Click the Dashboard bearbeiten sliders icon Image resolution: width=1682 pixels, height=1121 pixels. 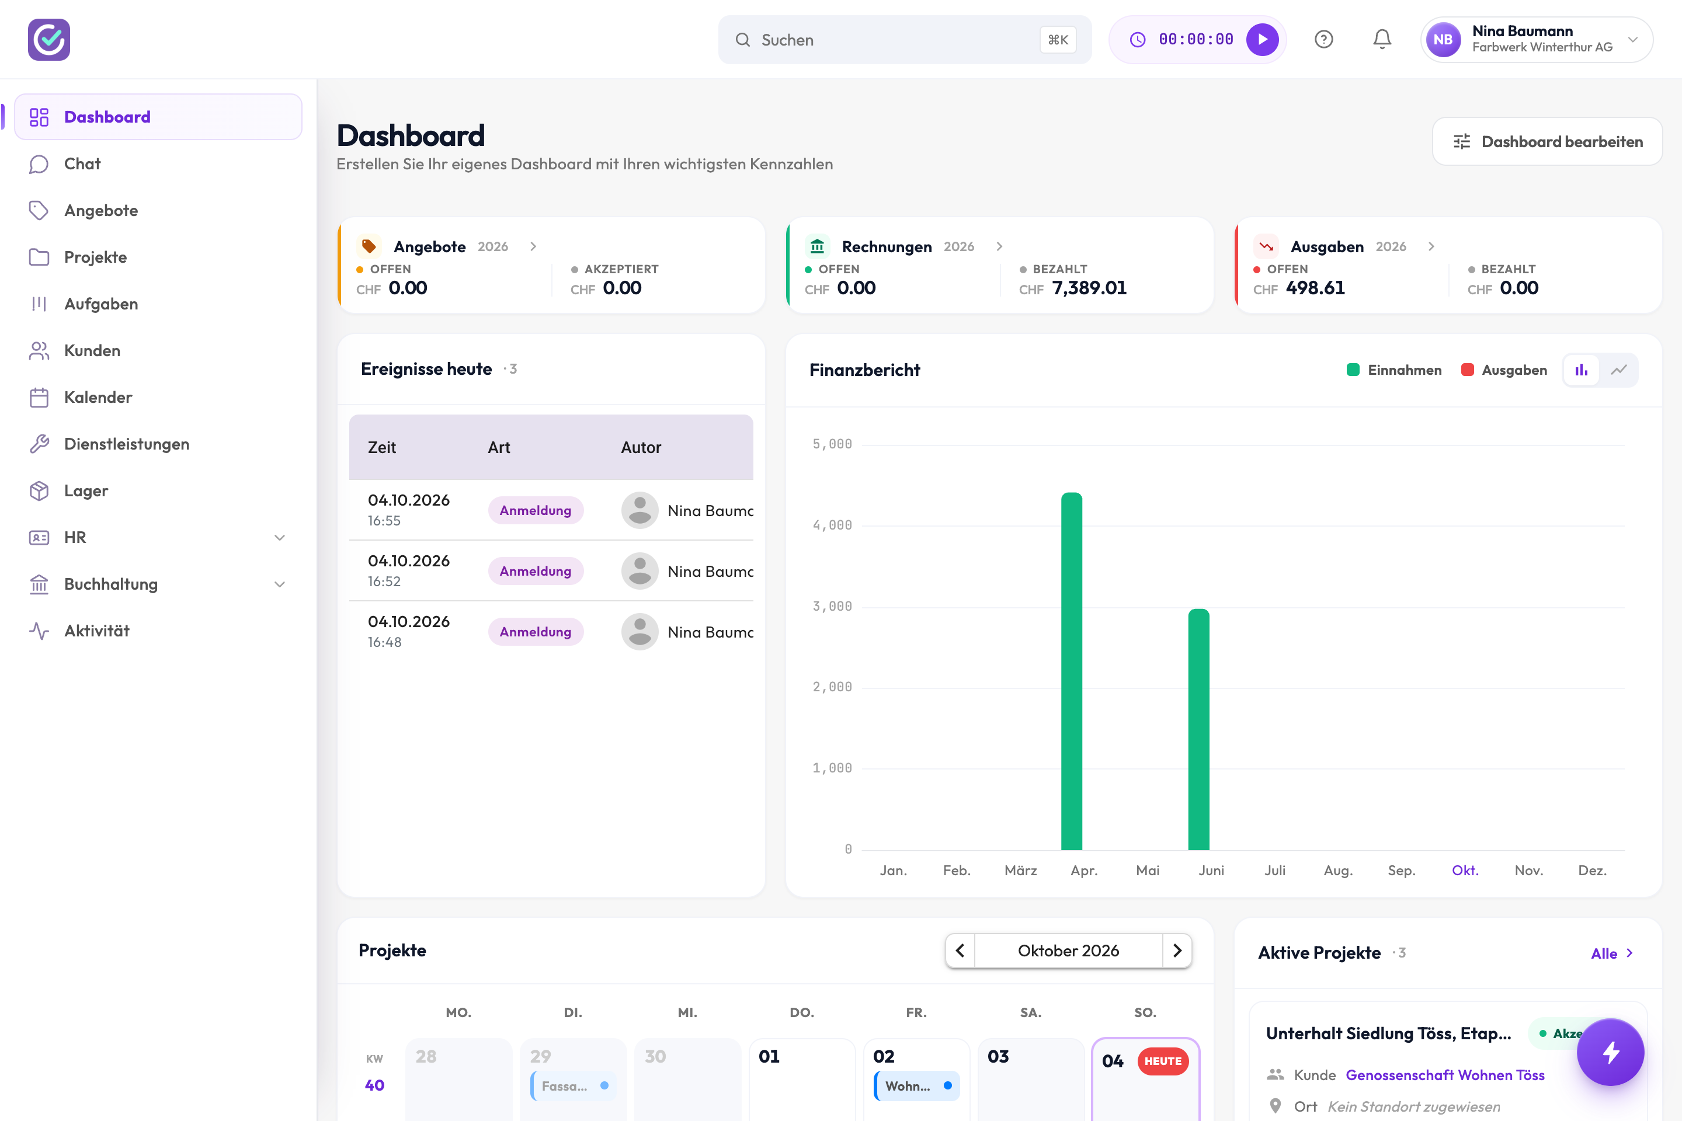(x=1462, y=141)
